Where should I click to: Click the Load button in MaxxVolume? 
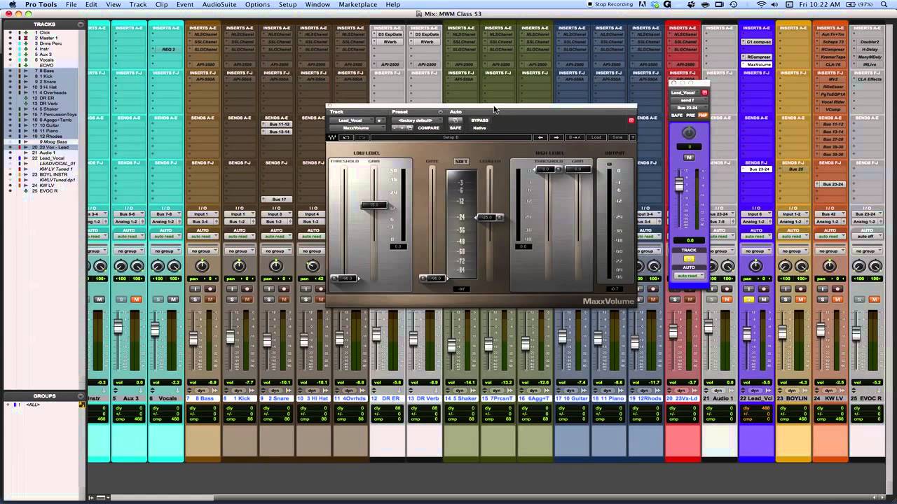click(x=596, y=137)
